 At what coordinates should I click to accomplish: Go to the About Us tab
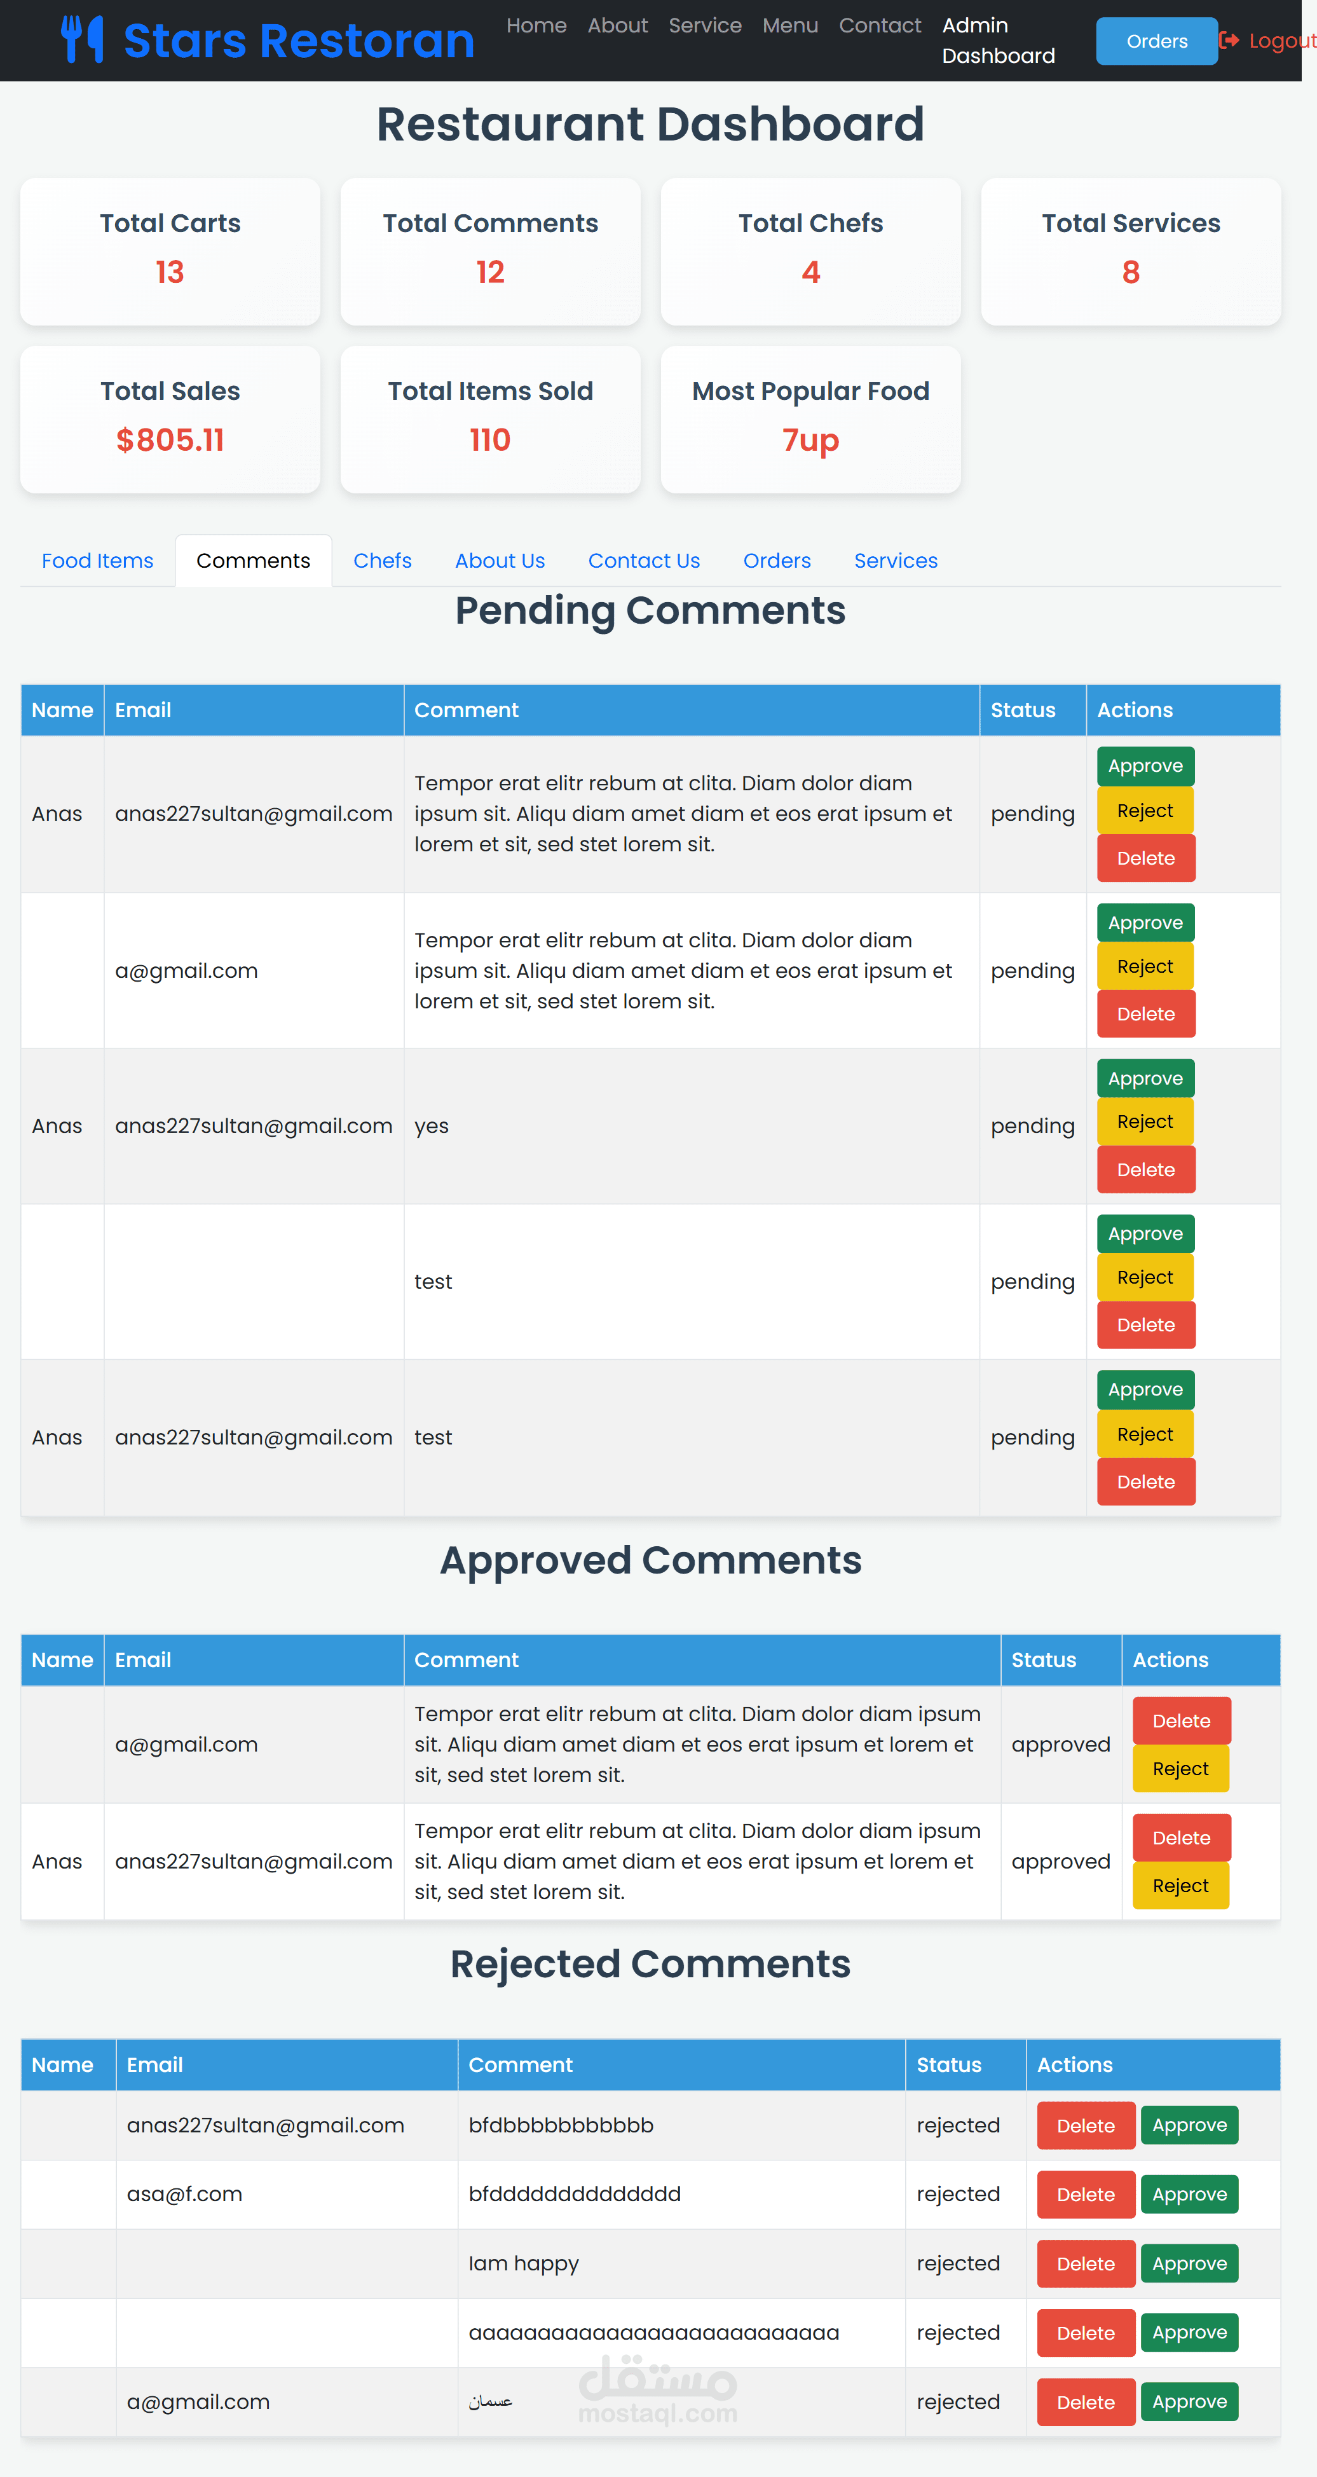pos(499,561)
